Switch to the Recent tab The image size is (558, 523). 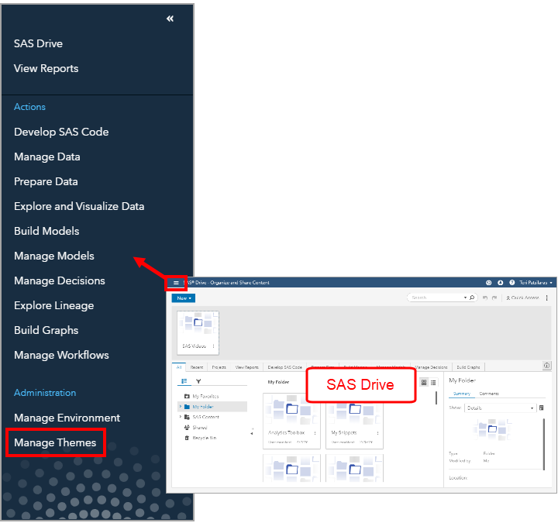[x=196, y=367]
